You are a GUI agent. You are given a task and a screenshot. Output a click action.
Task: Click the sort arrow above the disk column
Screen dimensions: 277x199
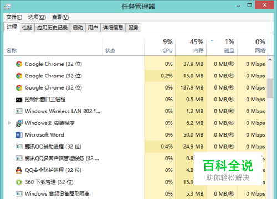pyautogui.click(x=212, y=41)
